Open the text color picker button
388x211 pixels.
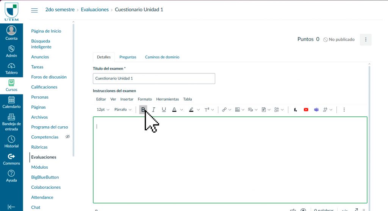(x=174, y=110)
